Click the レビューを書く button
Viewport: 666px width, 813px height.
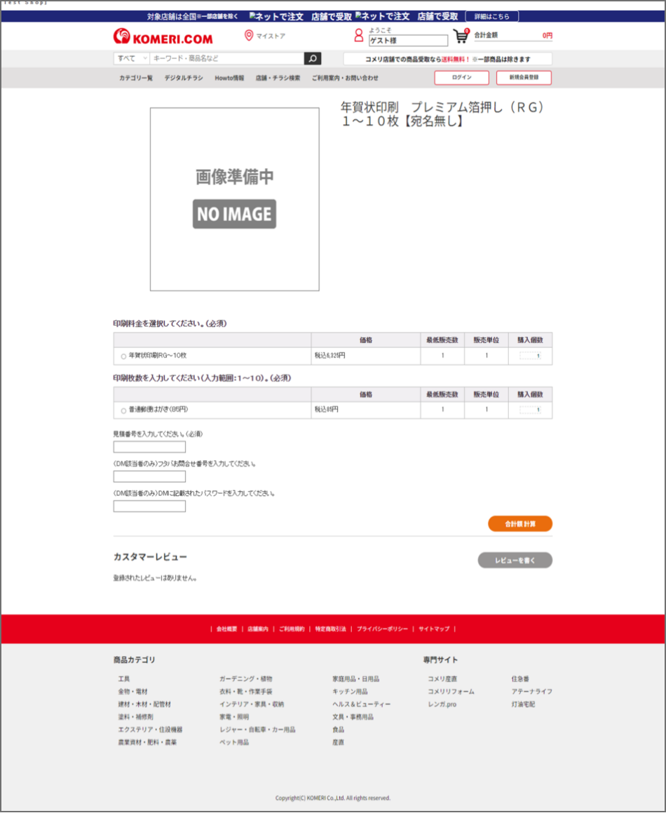pyautogui.click(x=515, y=560)
